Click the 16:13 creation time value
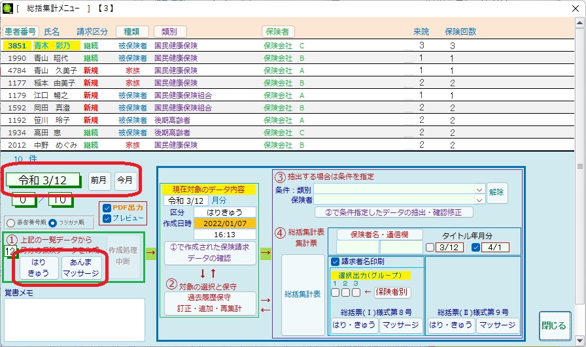The image size is (586, 347). (225, 235)
